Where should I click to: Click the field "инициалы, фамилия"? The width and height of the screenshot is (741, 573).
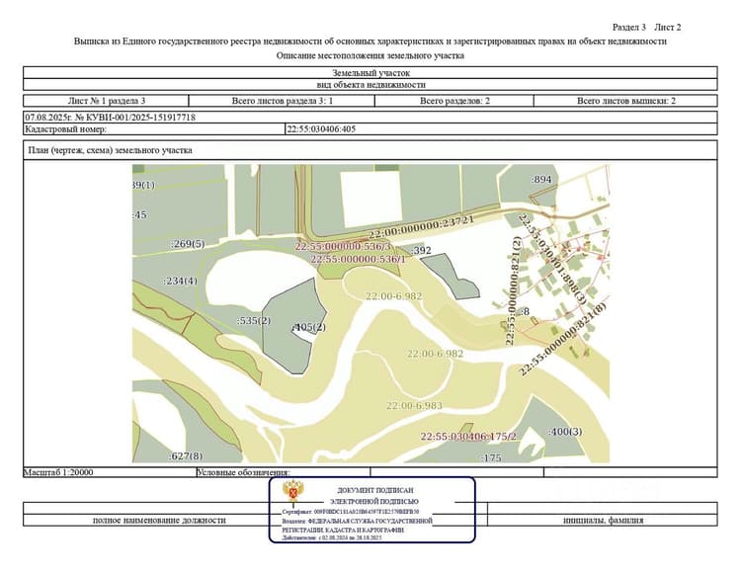[x=603, y=520]
